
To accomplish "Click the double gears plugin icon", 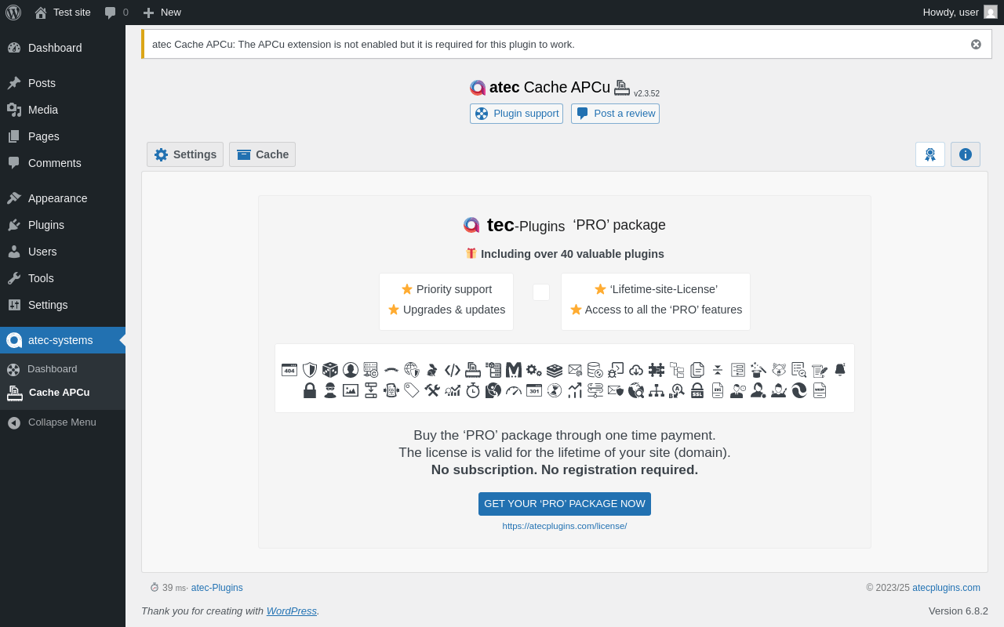I will point(534,370).
